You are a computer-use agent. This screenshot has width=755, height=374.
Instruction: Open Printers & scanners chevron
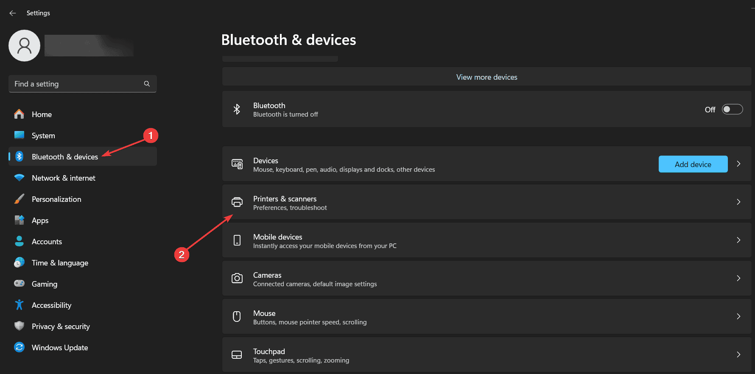[x=738, y=202]
